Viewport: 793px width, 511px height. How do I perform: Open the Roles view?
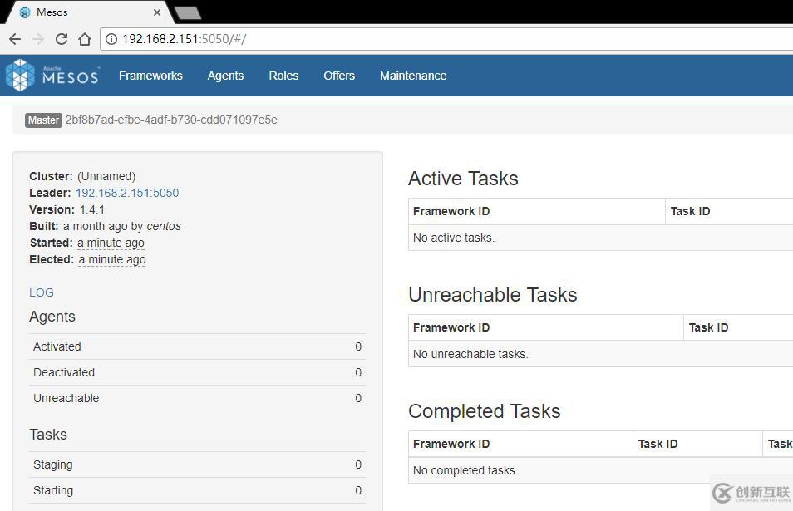283,75
